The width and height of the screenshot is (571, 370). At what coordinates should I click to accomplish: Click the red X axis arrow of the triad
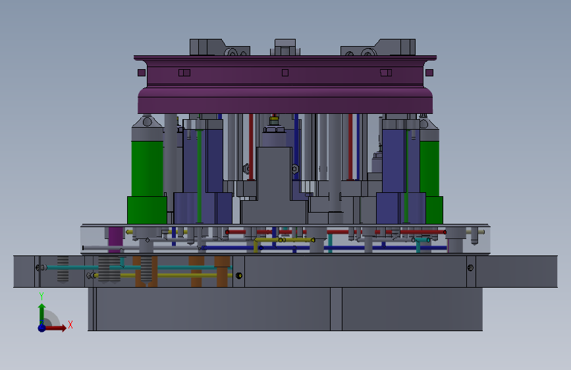click(55, 328)
